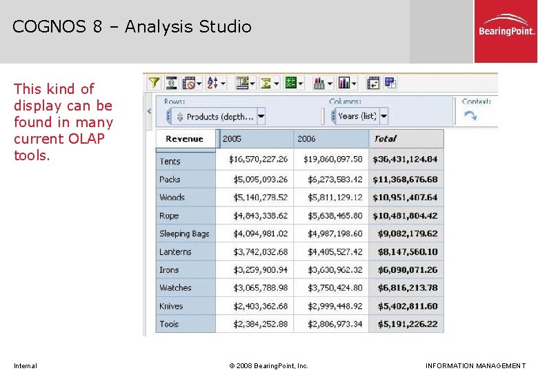
Task: Click the Subtotals icon
Action: coord(242,83)
